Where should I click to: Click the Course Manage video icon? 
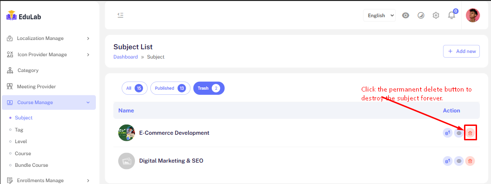(10, 103)
